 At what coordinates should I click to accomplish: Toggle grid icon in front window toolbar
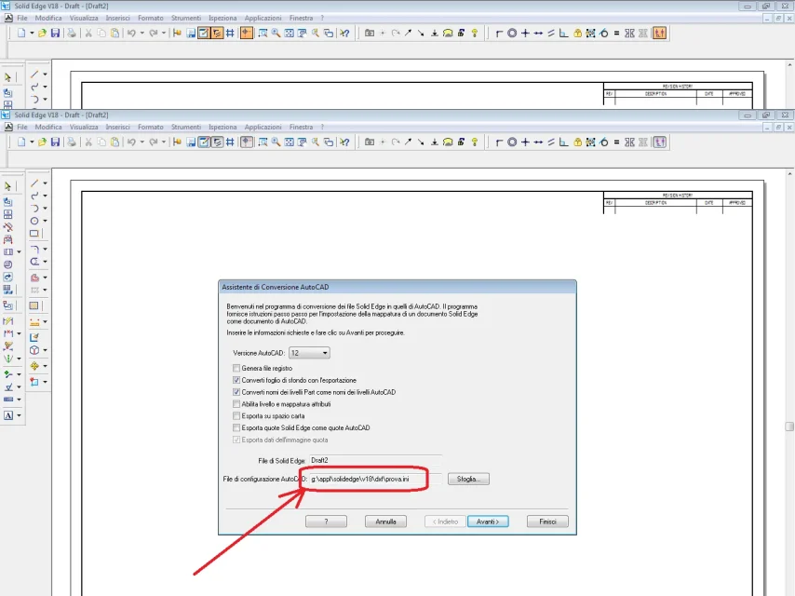click(x=230, y=142)
